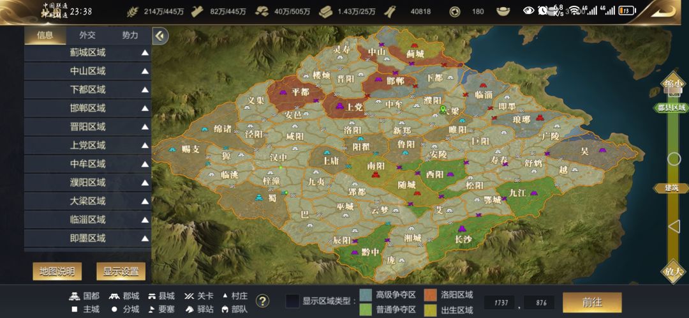Click the purple city icon at 九江
The image size is (689, 318).
(x=534, y=193)
